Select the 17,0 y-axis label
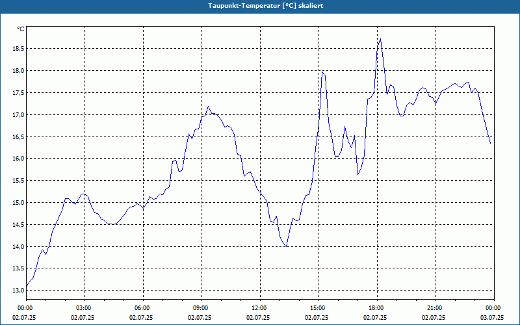 point(19,115)
